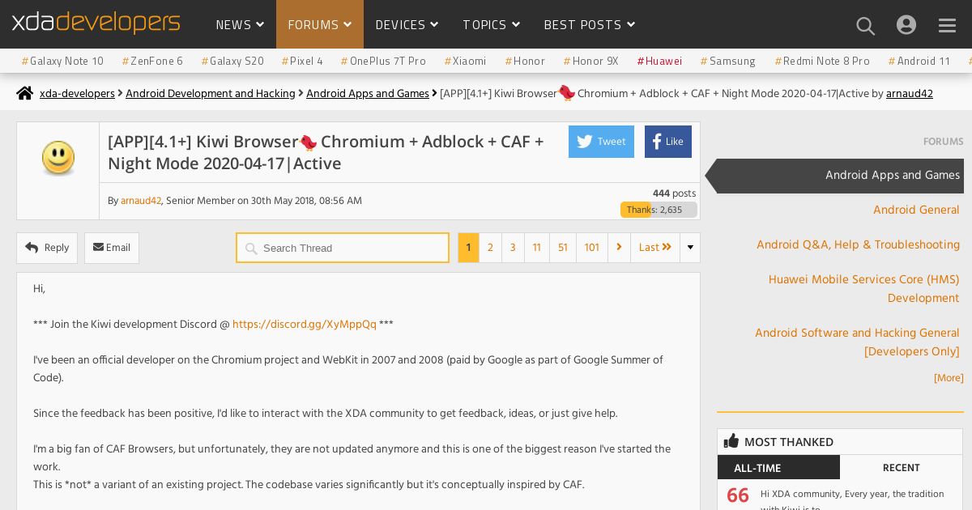Click the xda-developers breadcrumb link
This screenshot has width=972, height=510.
coord(77,94)
